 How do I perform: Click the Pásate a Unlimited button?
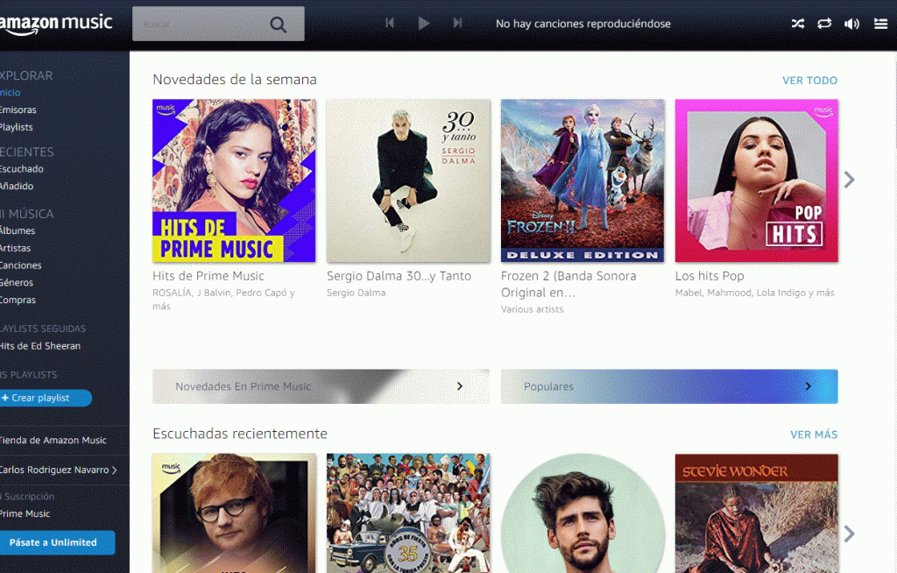click(54, 542)
